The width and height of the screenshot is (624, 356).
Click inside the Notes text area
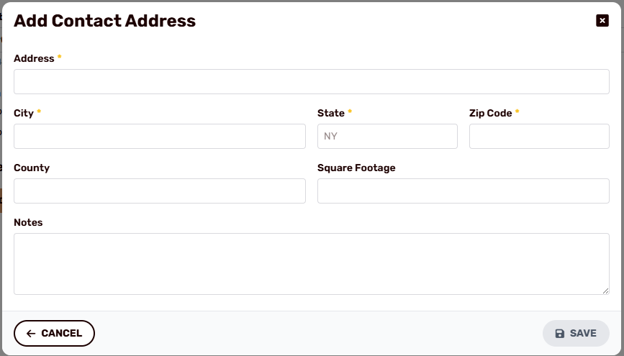pos(311,264)
